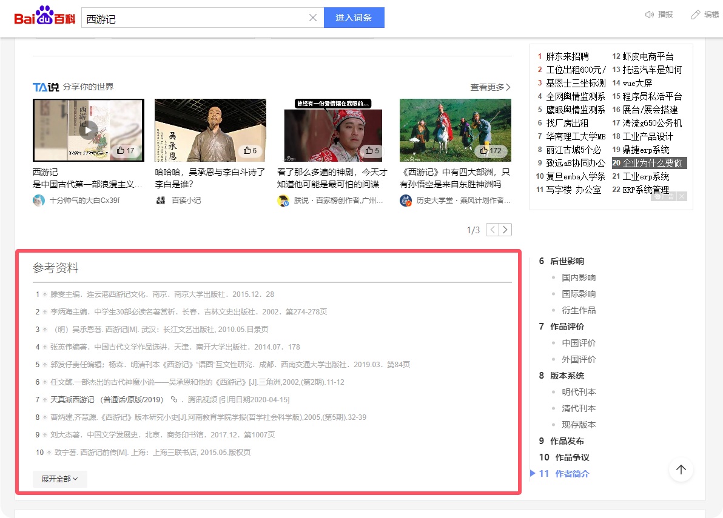The height and width of the screenshot is (518, 723).
Task: Click the Baidu Baike logo
Action: click(x=45, y=16)
